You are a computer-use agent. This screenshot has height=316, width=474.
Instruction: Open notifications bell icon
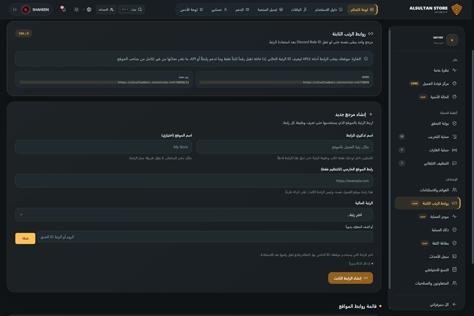pos(63,9)
